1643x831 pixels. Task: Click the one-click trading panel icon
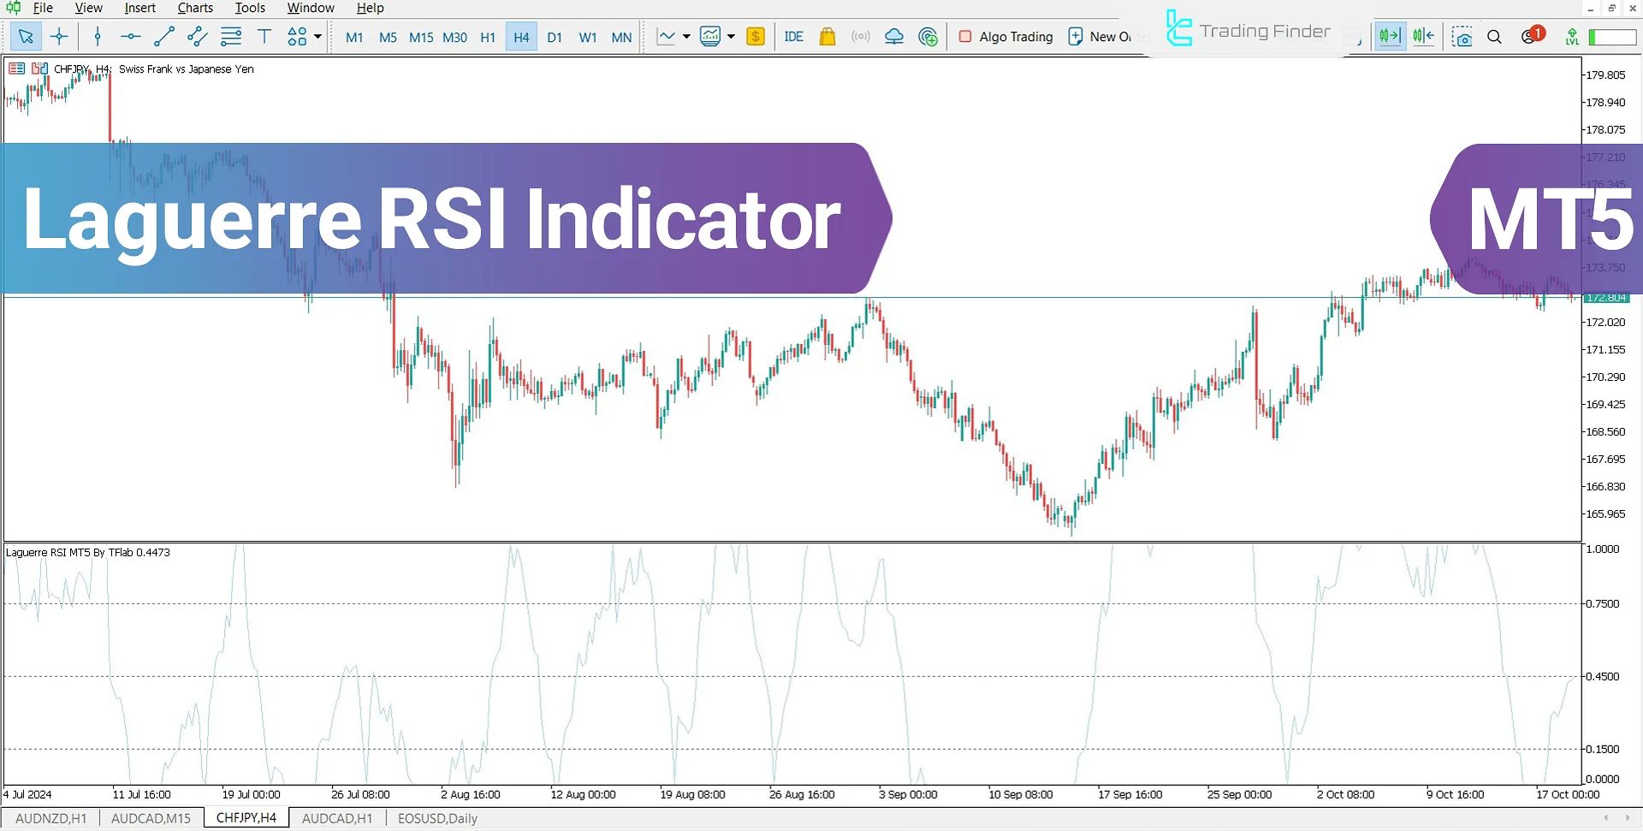click(x=16, y=68)
